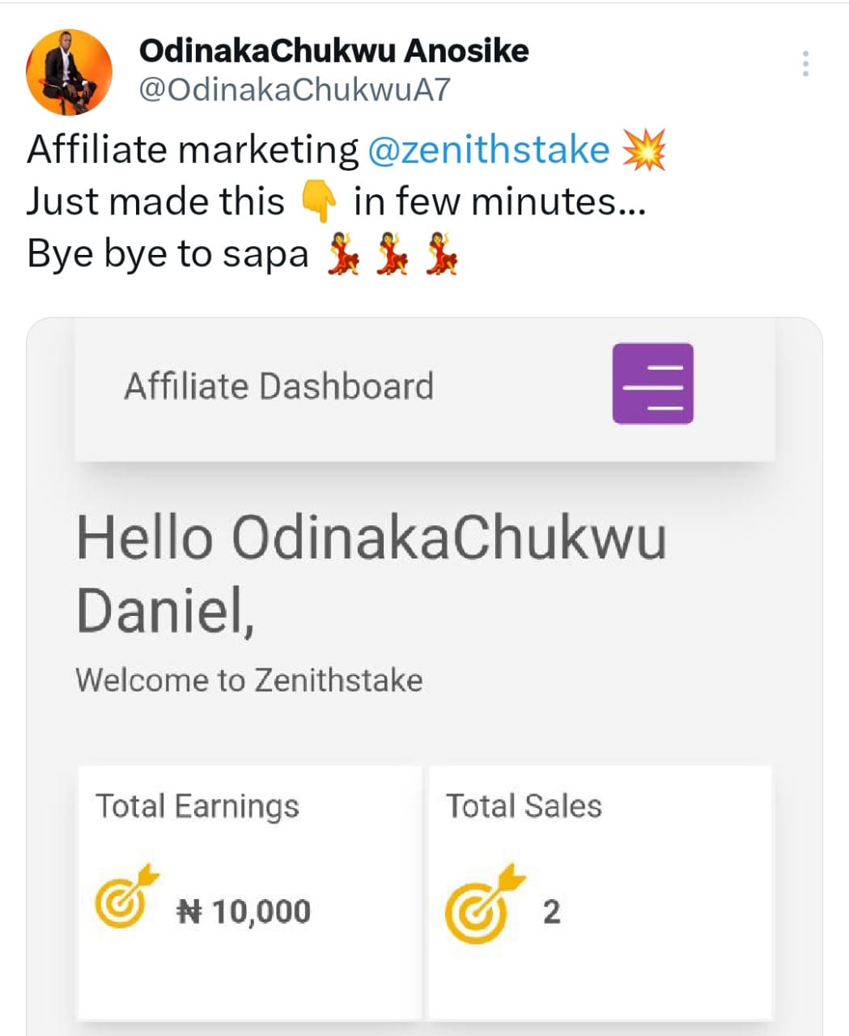Click the OdinakaChukwu Anosike display name
849x1036 pixels.
tap(333, 51)
